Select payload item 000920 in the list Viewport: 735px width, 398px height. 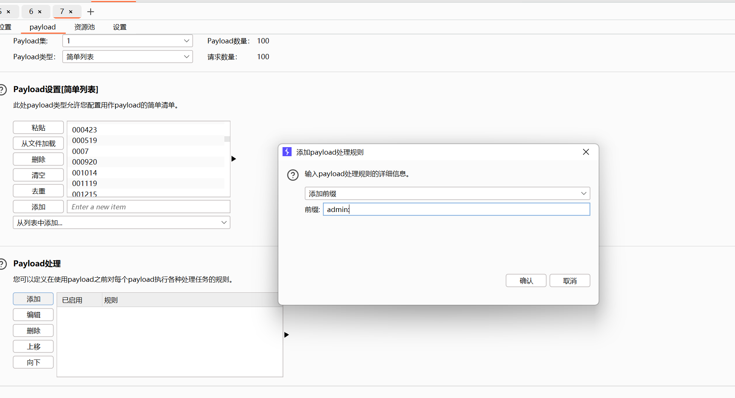pyautogui.click(x=85, y=162)
